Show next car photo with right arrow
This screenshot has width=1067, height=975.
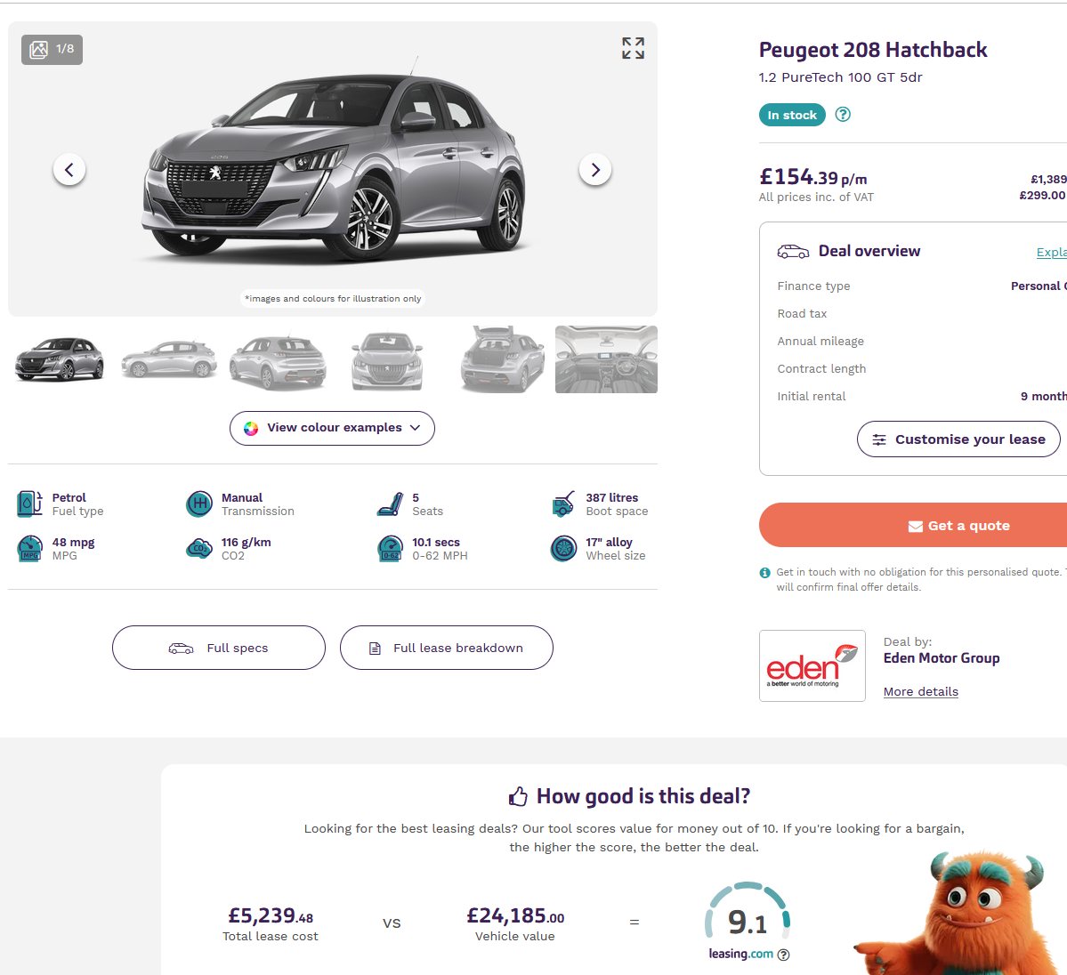[x=595, y=169]
